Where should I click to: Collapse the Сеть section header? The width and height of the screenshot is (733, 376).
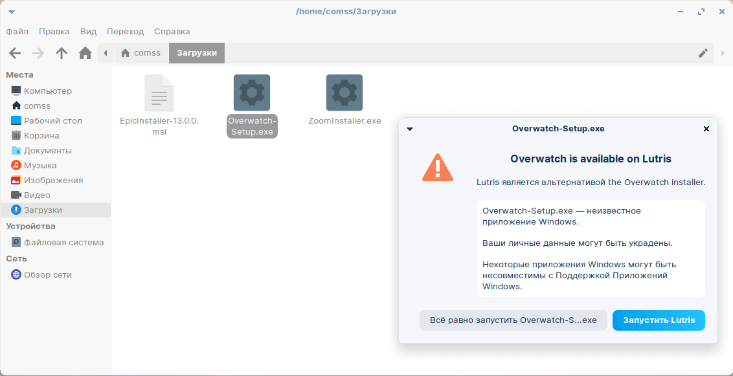pos(16,259)
